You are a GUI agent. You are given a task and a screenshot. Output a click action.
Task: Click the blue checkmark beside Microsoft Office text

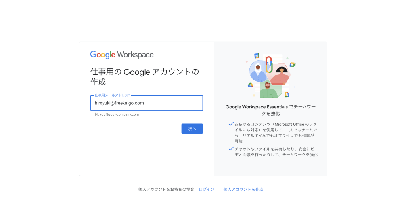pos(231,124)
